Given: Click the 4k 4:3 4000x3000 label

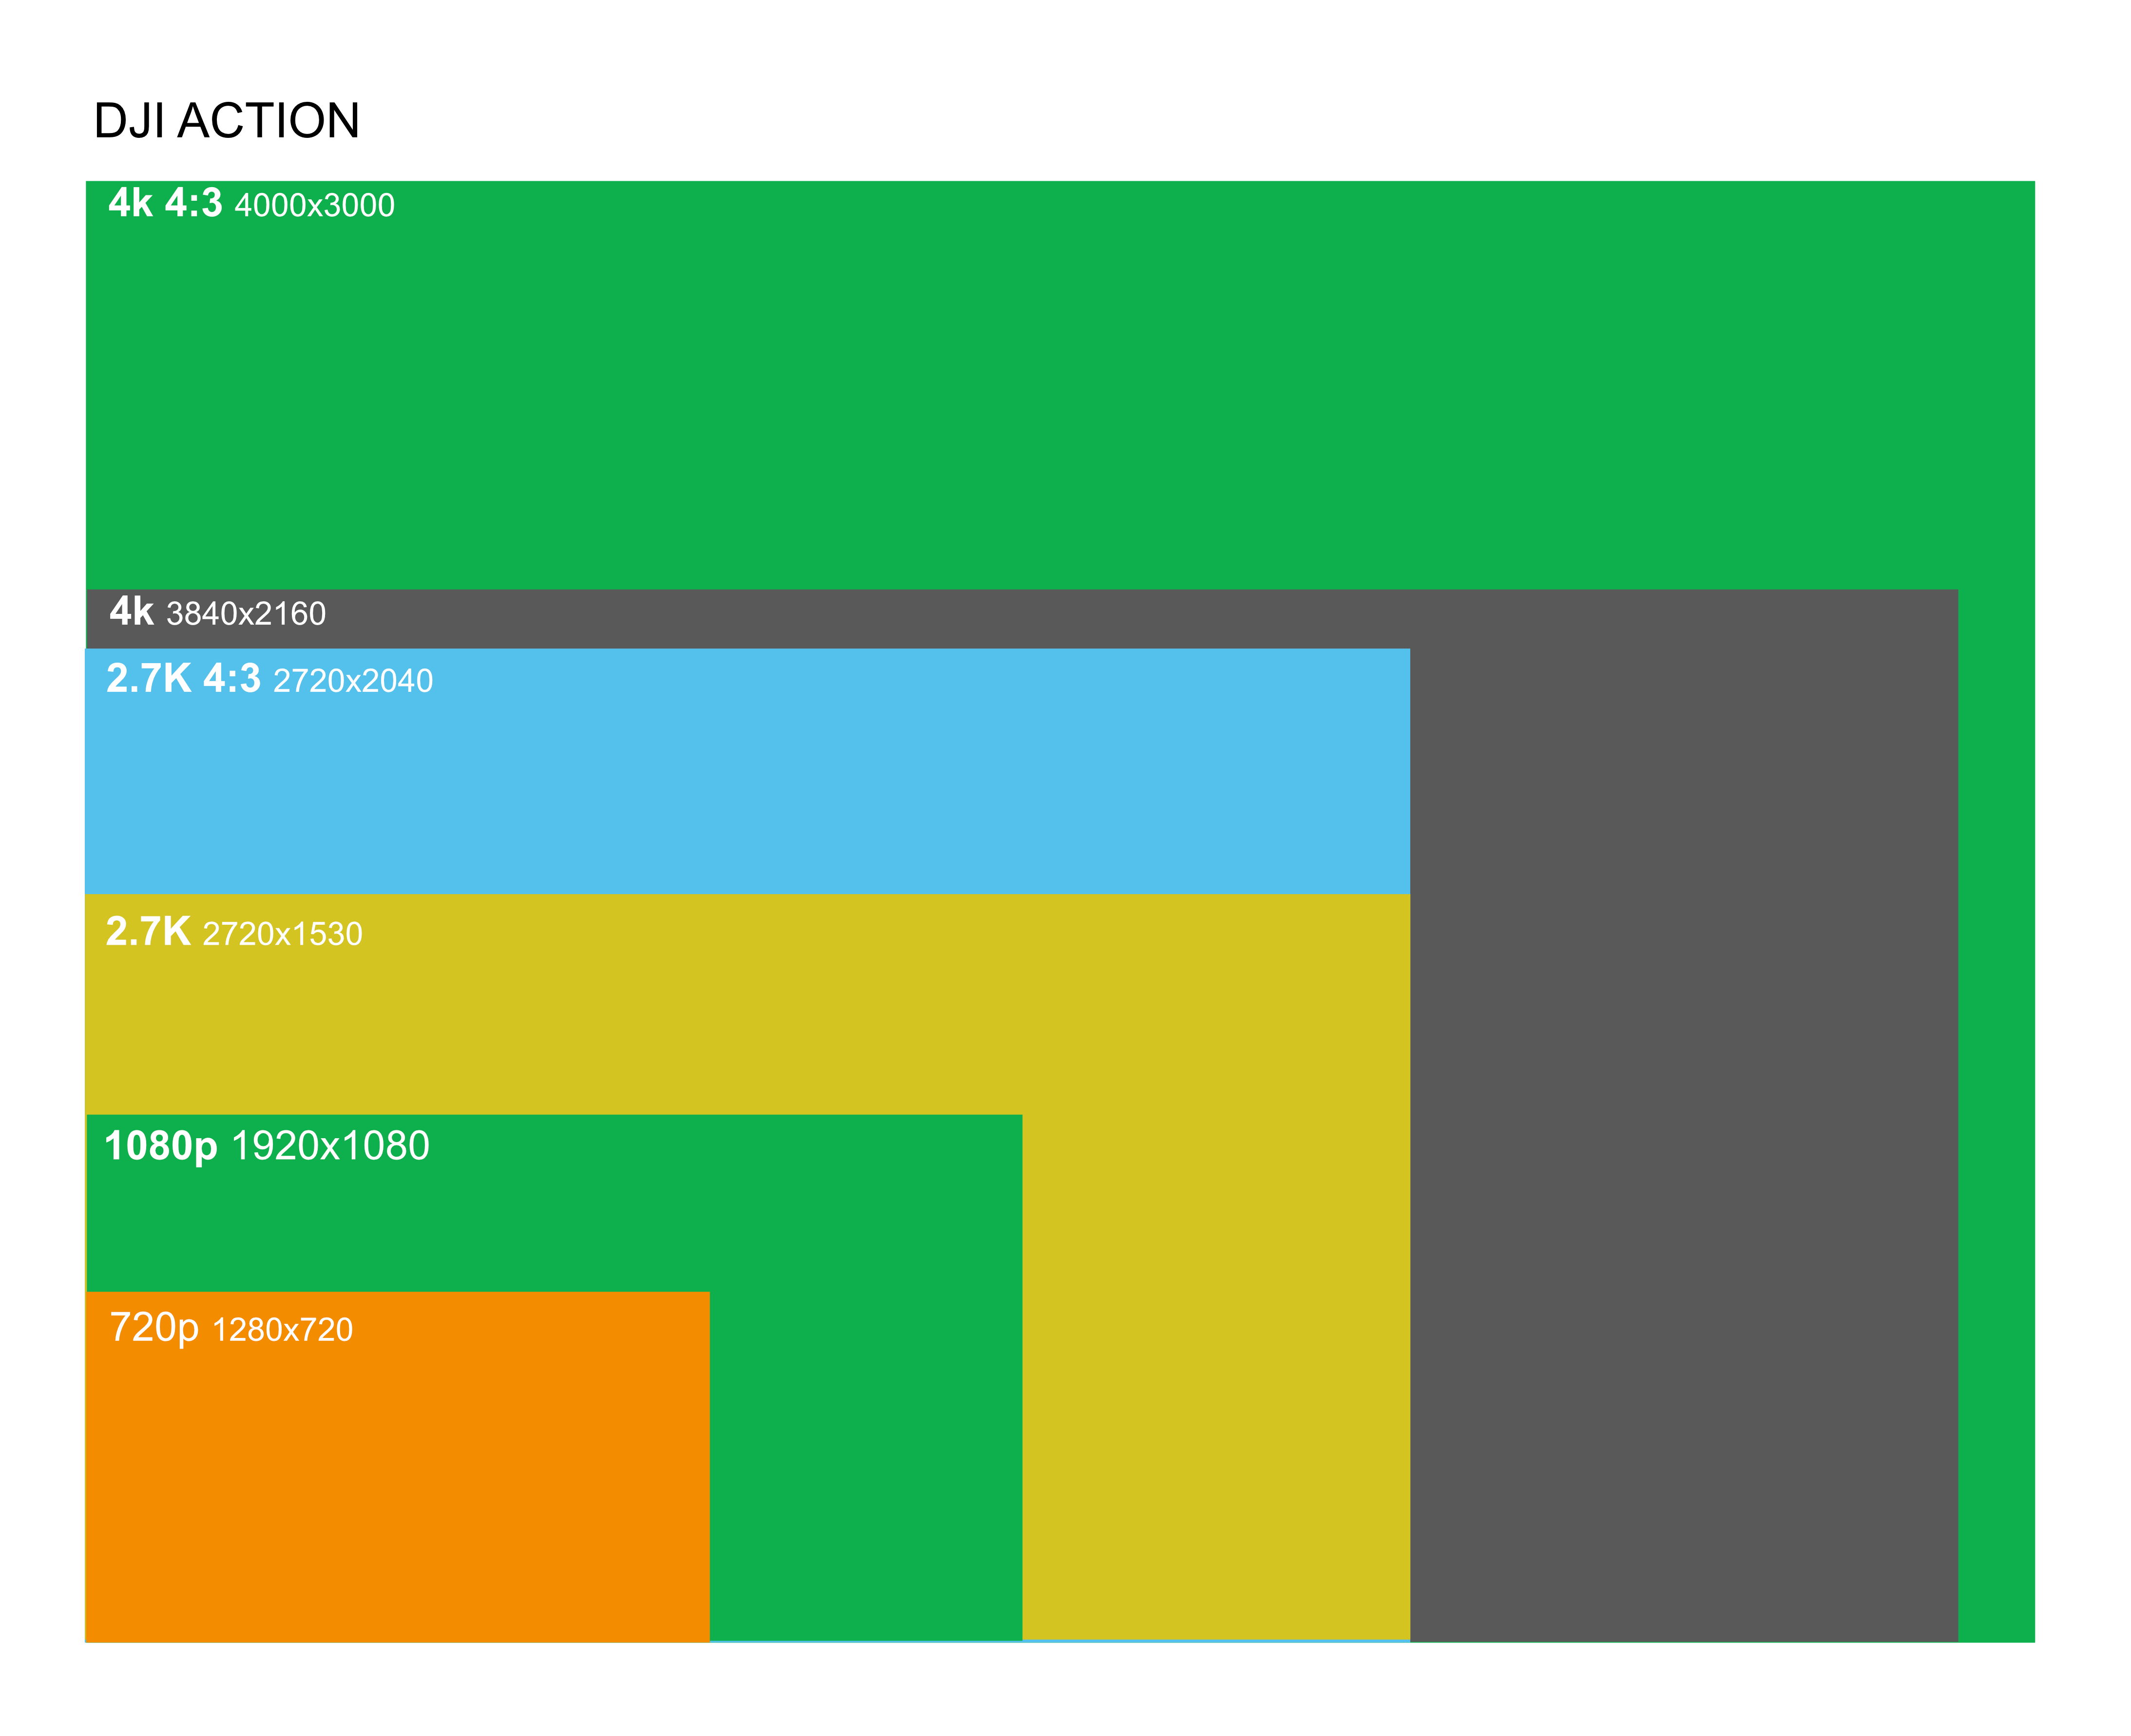Looking at the screenshot, I should click(251, 204).
